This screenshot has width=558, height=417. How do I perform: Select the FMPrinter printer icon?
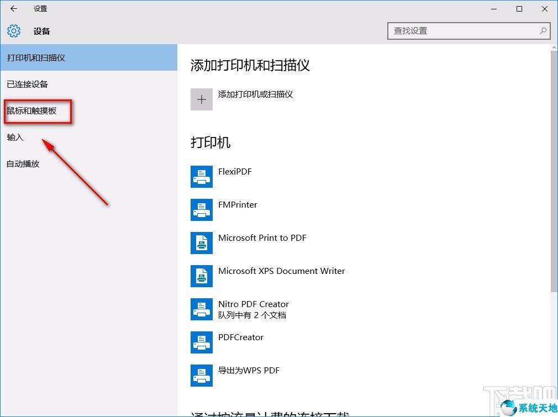(x=202, y=209)
